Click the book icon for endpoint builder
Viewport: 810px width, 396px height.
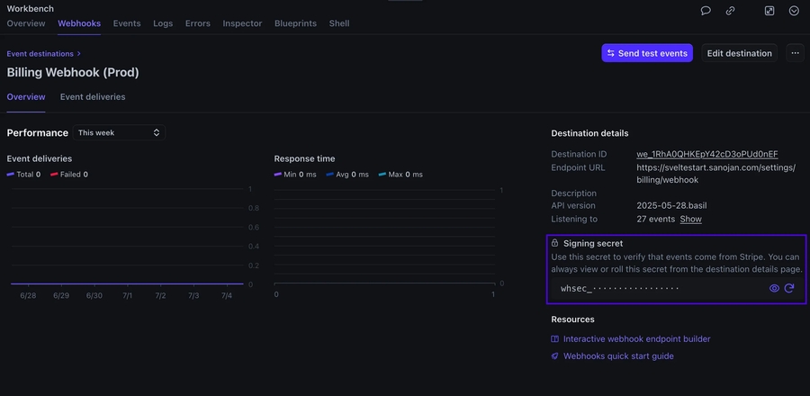pos(555,339)
